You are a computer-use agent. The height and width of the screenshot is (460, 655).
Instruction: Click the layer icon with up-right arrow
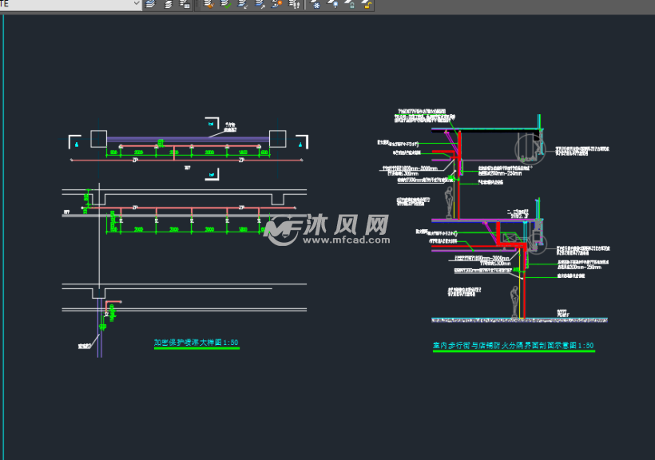[x=260, y=4]
